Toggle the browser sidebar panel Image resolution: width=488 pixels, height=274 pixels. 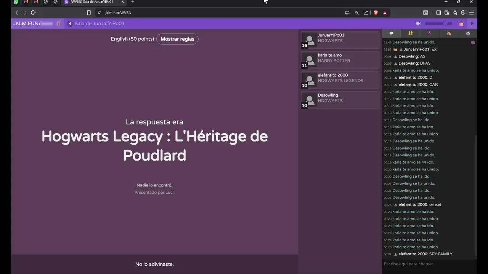tap(438, 13)
